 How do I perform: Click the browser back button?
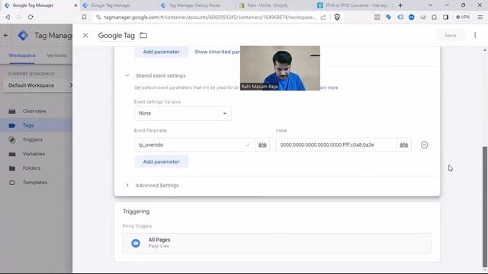tap(8, 17)
